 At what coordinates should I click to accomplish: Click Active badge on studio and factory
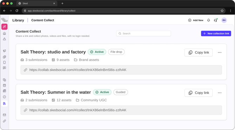[x=97, y=52]
